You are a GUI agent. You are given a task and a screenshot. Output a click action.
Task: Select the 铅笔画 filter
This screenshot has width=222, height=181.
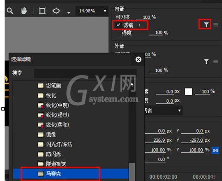coord(54,86)
